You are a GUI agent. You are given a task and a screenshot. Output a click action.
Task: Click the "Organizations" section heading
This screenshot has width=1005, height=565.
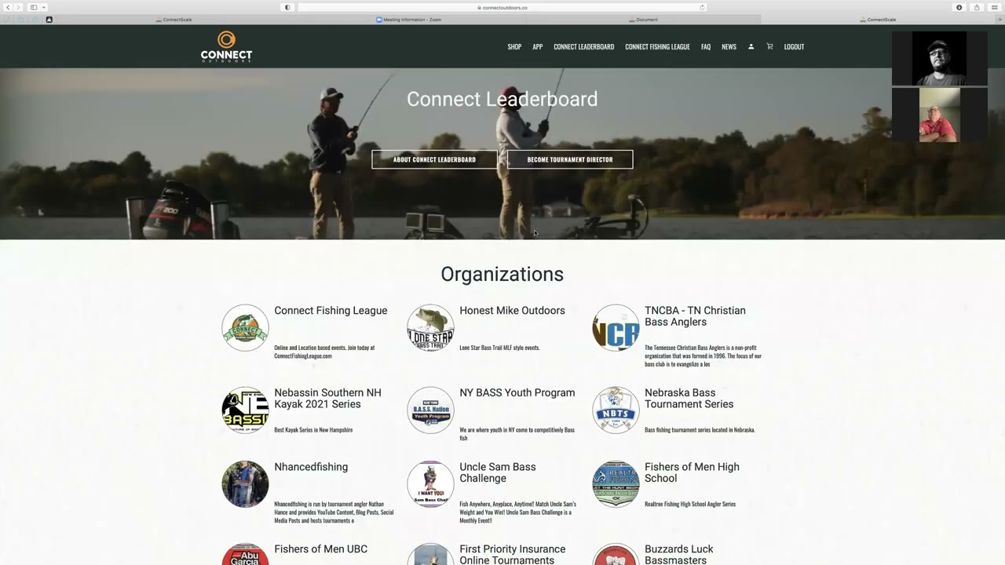click(x=502, y=274)
